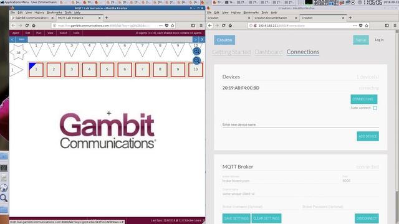Click the Crouton logo button
Image resolution: width=399 pixels, height=224 pixels.
[224, 40]
